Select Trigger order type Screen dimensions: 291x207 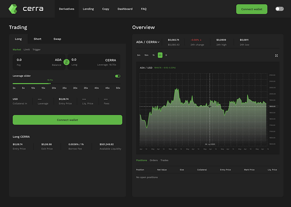coord(37,49)
